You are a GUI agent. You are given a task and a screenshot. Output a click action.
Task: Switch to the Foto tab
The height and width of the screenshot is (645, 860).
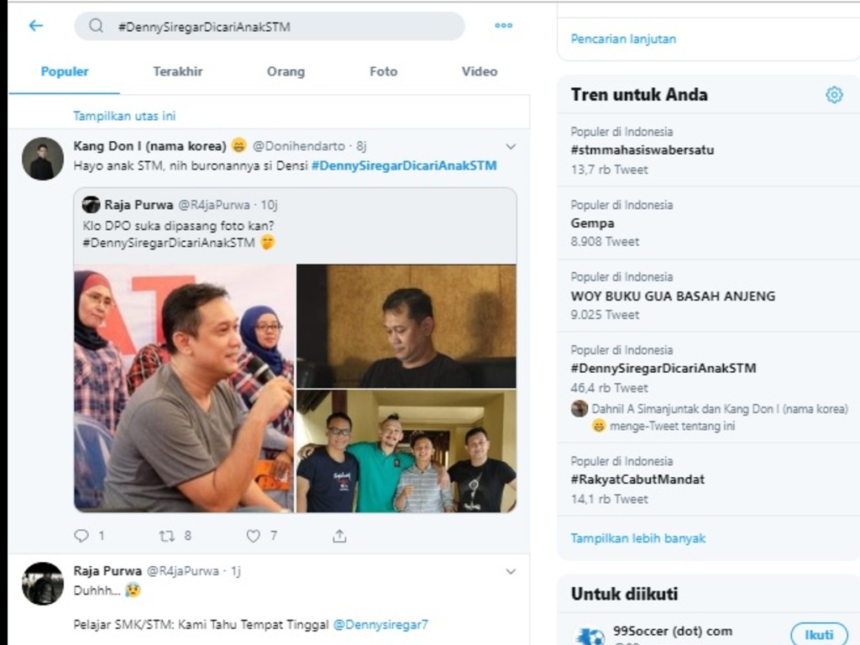click(383, 71)
